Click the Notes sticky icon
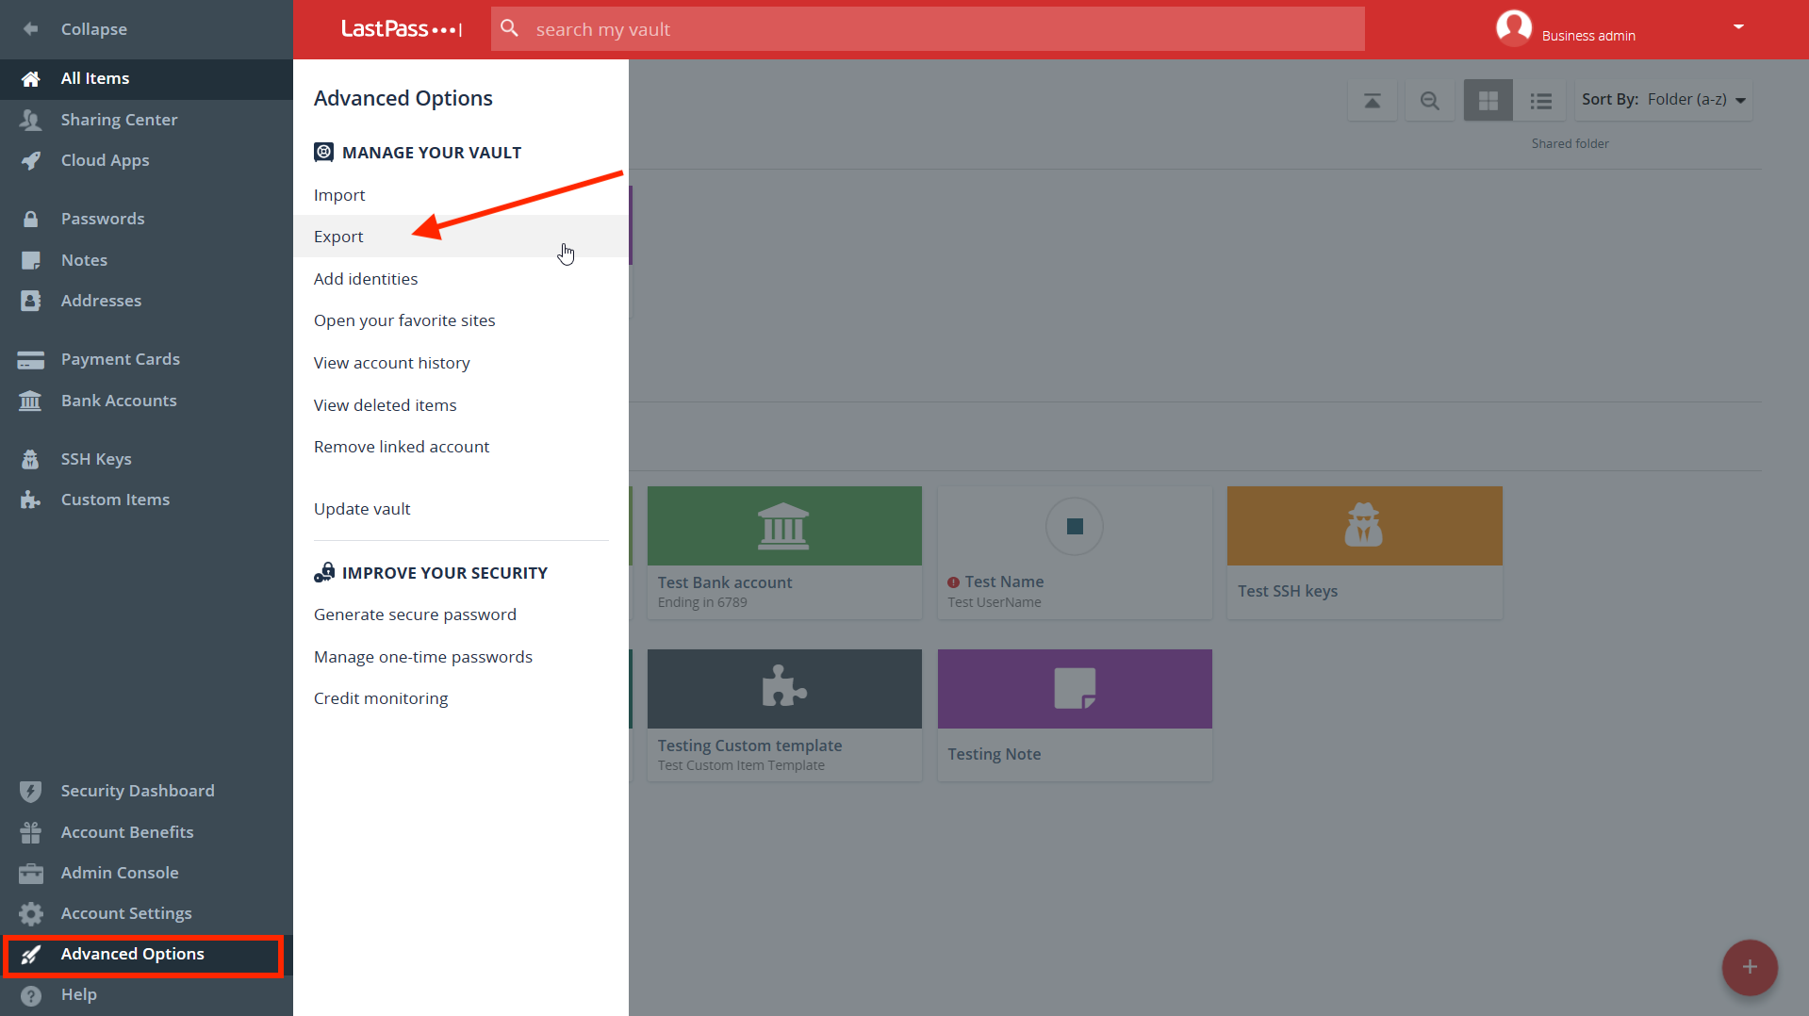The height and width of the screenshot is (1016, 1809). click(31, 260)
